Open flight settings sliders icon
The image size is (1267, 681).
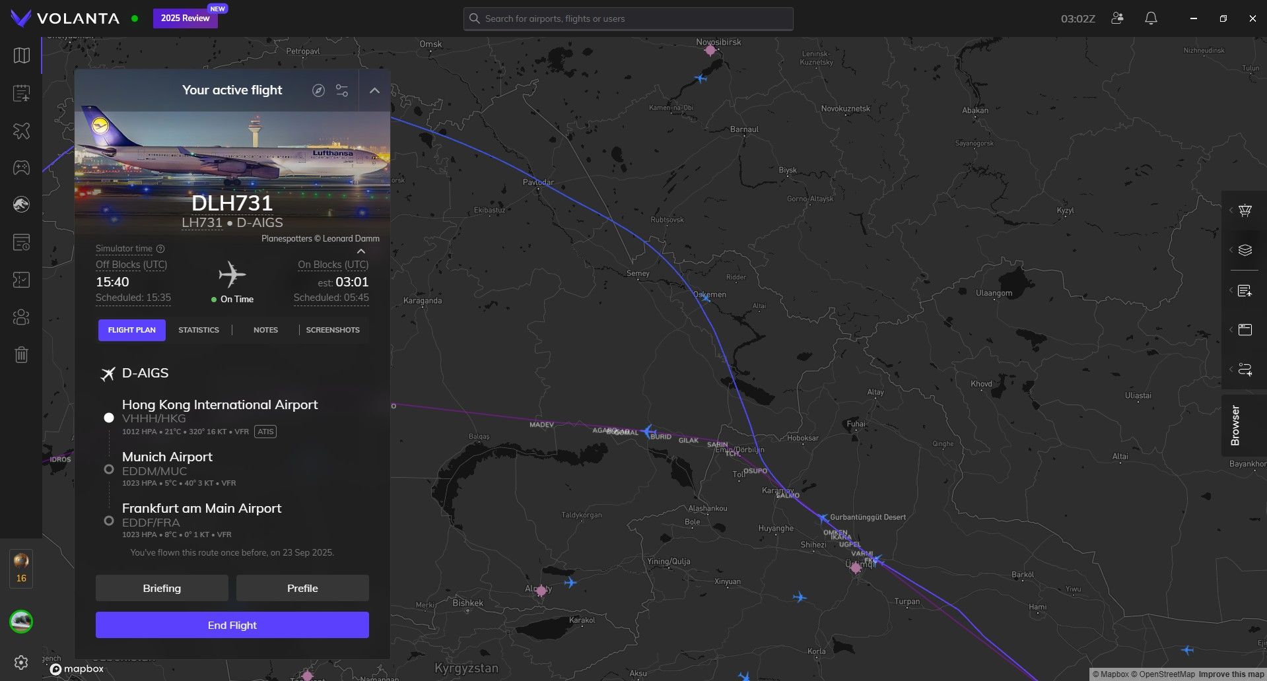pos(342,90)
